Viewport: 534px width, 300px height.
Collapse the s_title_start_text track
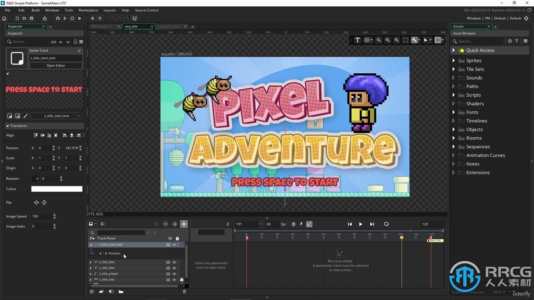pyautogui.click(x=91, y=245)
